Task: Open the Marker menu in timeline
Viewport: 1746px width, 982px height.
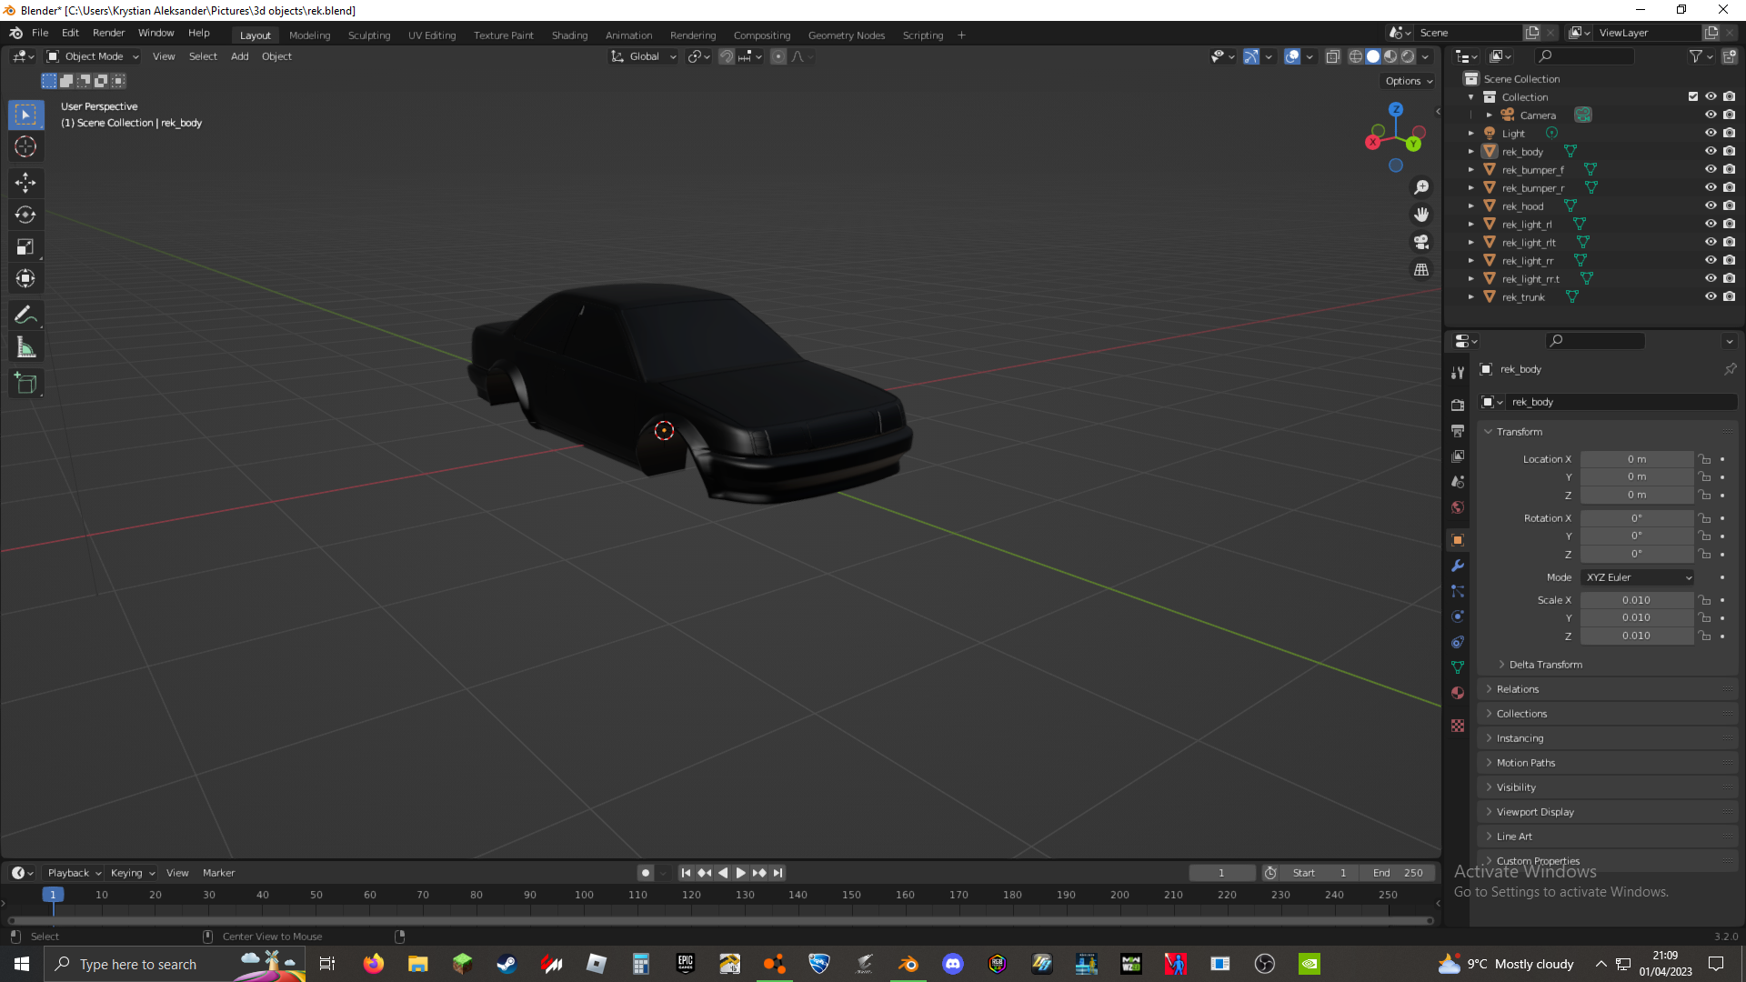Action: click(x=218, y=873)
